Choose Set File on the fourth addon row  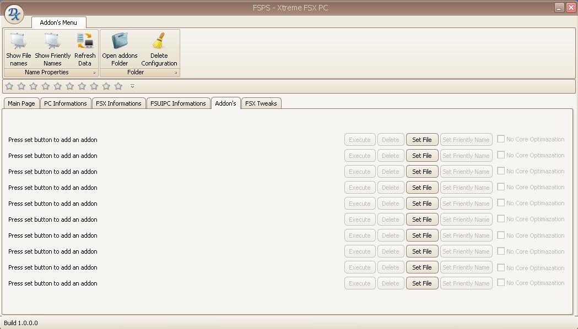coord(422,188)
